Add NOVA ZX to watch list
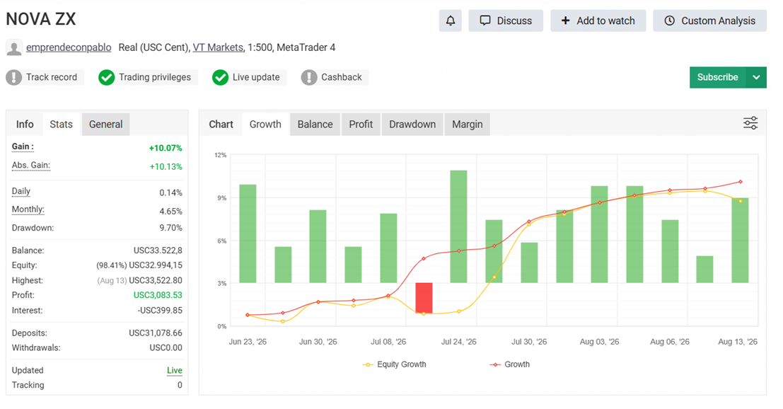Screen dimensions: 783x409 598,21
